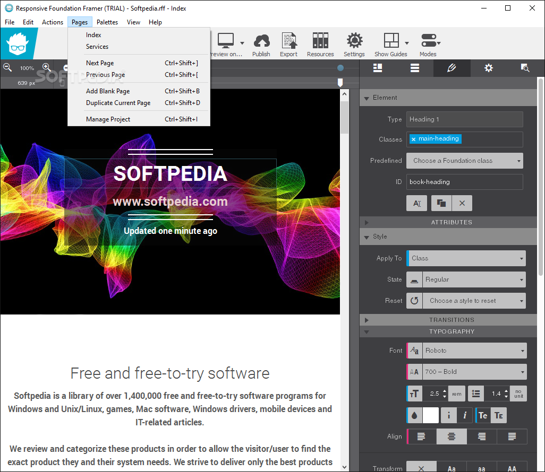Select normal font style i button

[449, 415]
